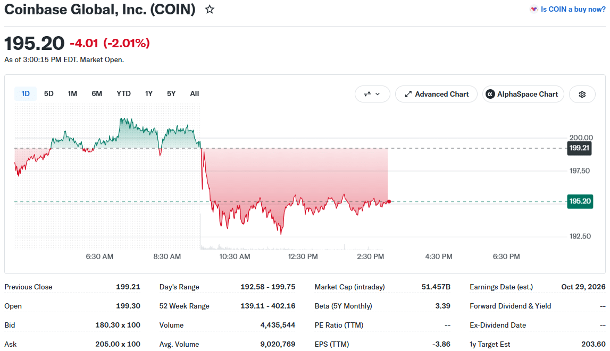Click the Volume value 4,435,544
610x351 pixels.
point(278,325)
